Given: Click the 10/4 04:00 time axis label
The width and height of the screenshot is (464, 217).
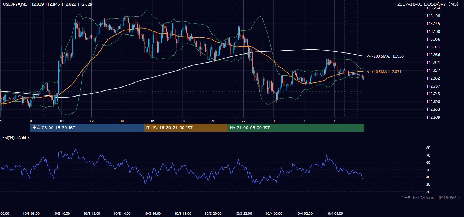Looking at the screenshot, I should (334, 213).
